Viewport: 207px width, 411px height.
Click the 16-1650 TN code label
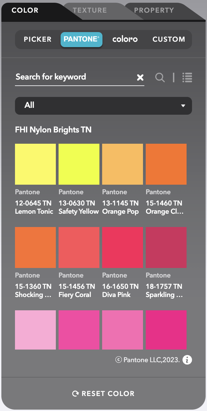tap(121, 286)
